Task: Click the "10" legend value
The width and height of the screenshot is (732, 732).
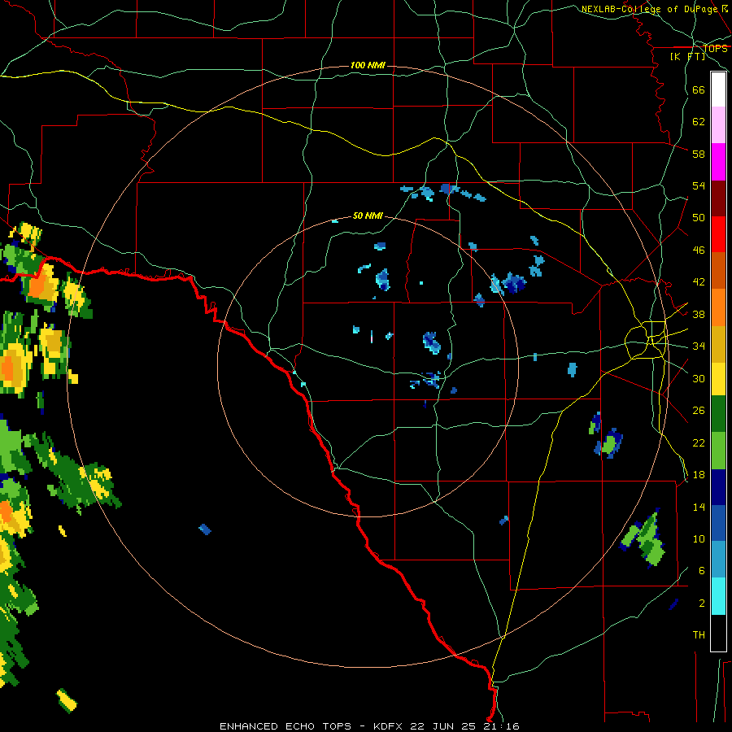Action: pos(699,538)
